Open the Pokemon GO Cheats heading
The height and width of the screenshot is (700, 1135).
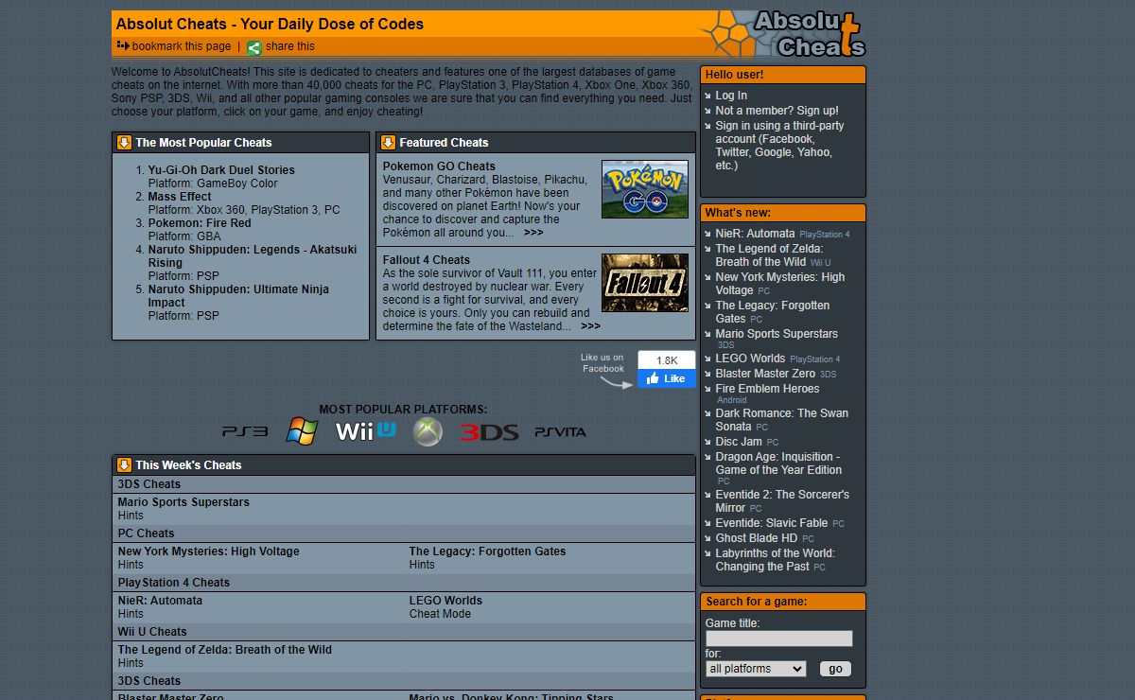click(439, 166)
